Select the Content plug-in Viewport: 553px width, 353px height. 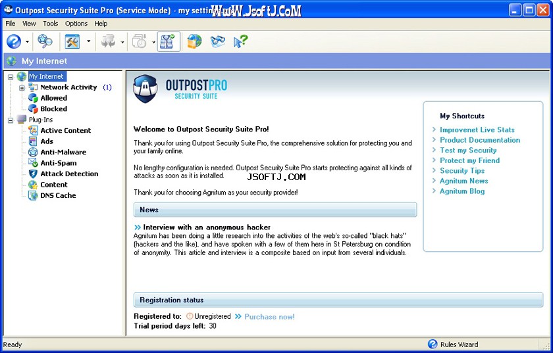53,185
